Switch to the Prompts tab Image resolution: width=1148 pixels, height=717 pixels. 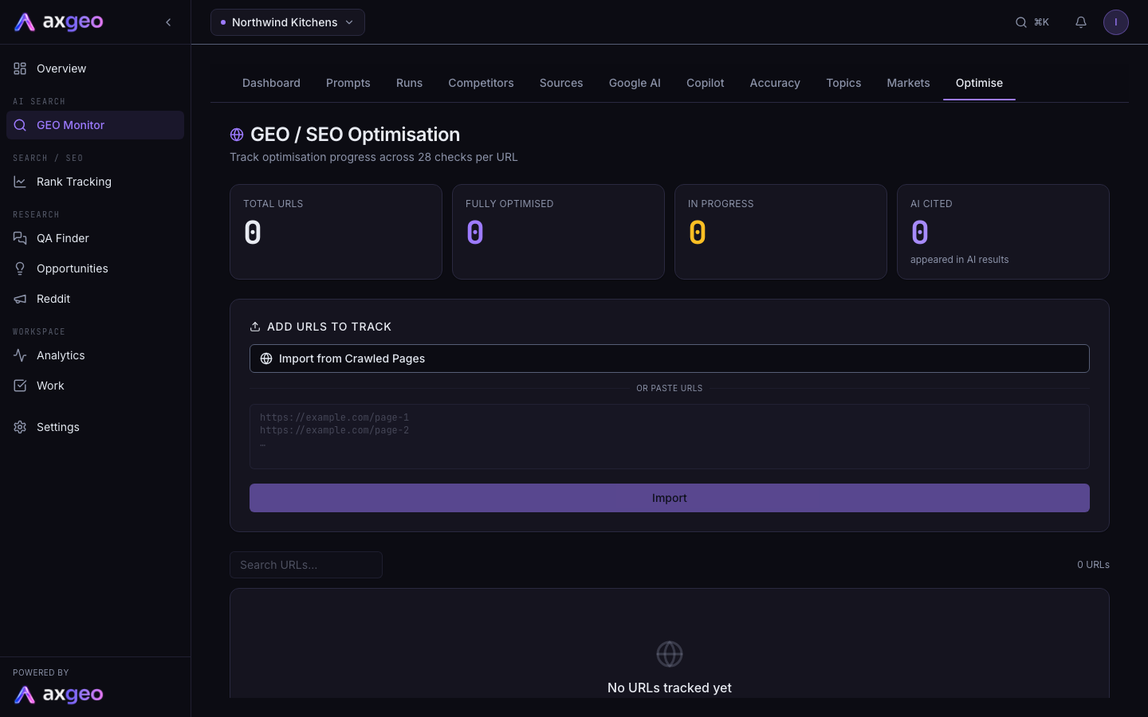tap(348, 83)
